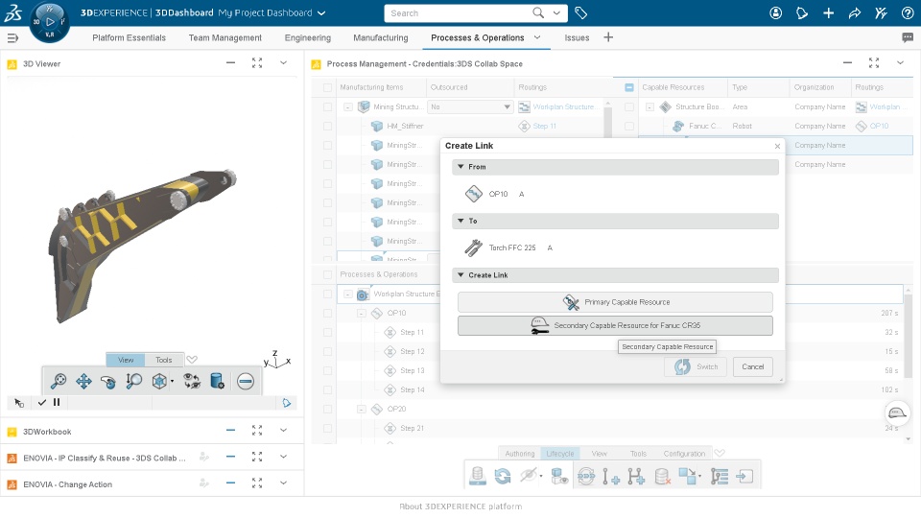Screen dimensions: 921x518
Task: Click the minus circle viewer icon
Action: pyautogui.click(x=246, y=381)
